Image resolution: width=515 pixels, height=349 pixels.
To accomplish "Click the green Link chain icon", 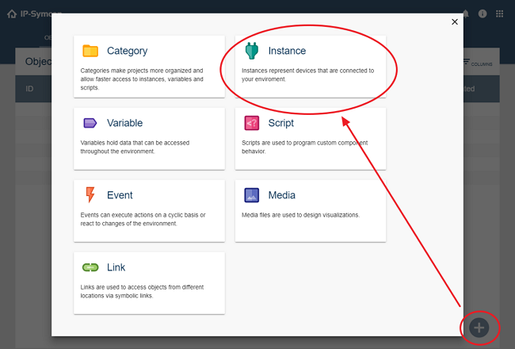I will point(90,267).
